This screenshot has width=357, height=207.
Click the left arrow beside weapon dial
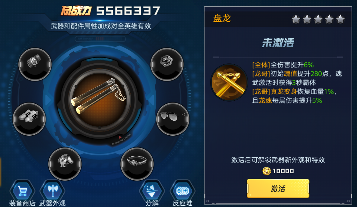pyautogui.click(x=48, y=100)
